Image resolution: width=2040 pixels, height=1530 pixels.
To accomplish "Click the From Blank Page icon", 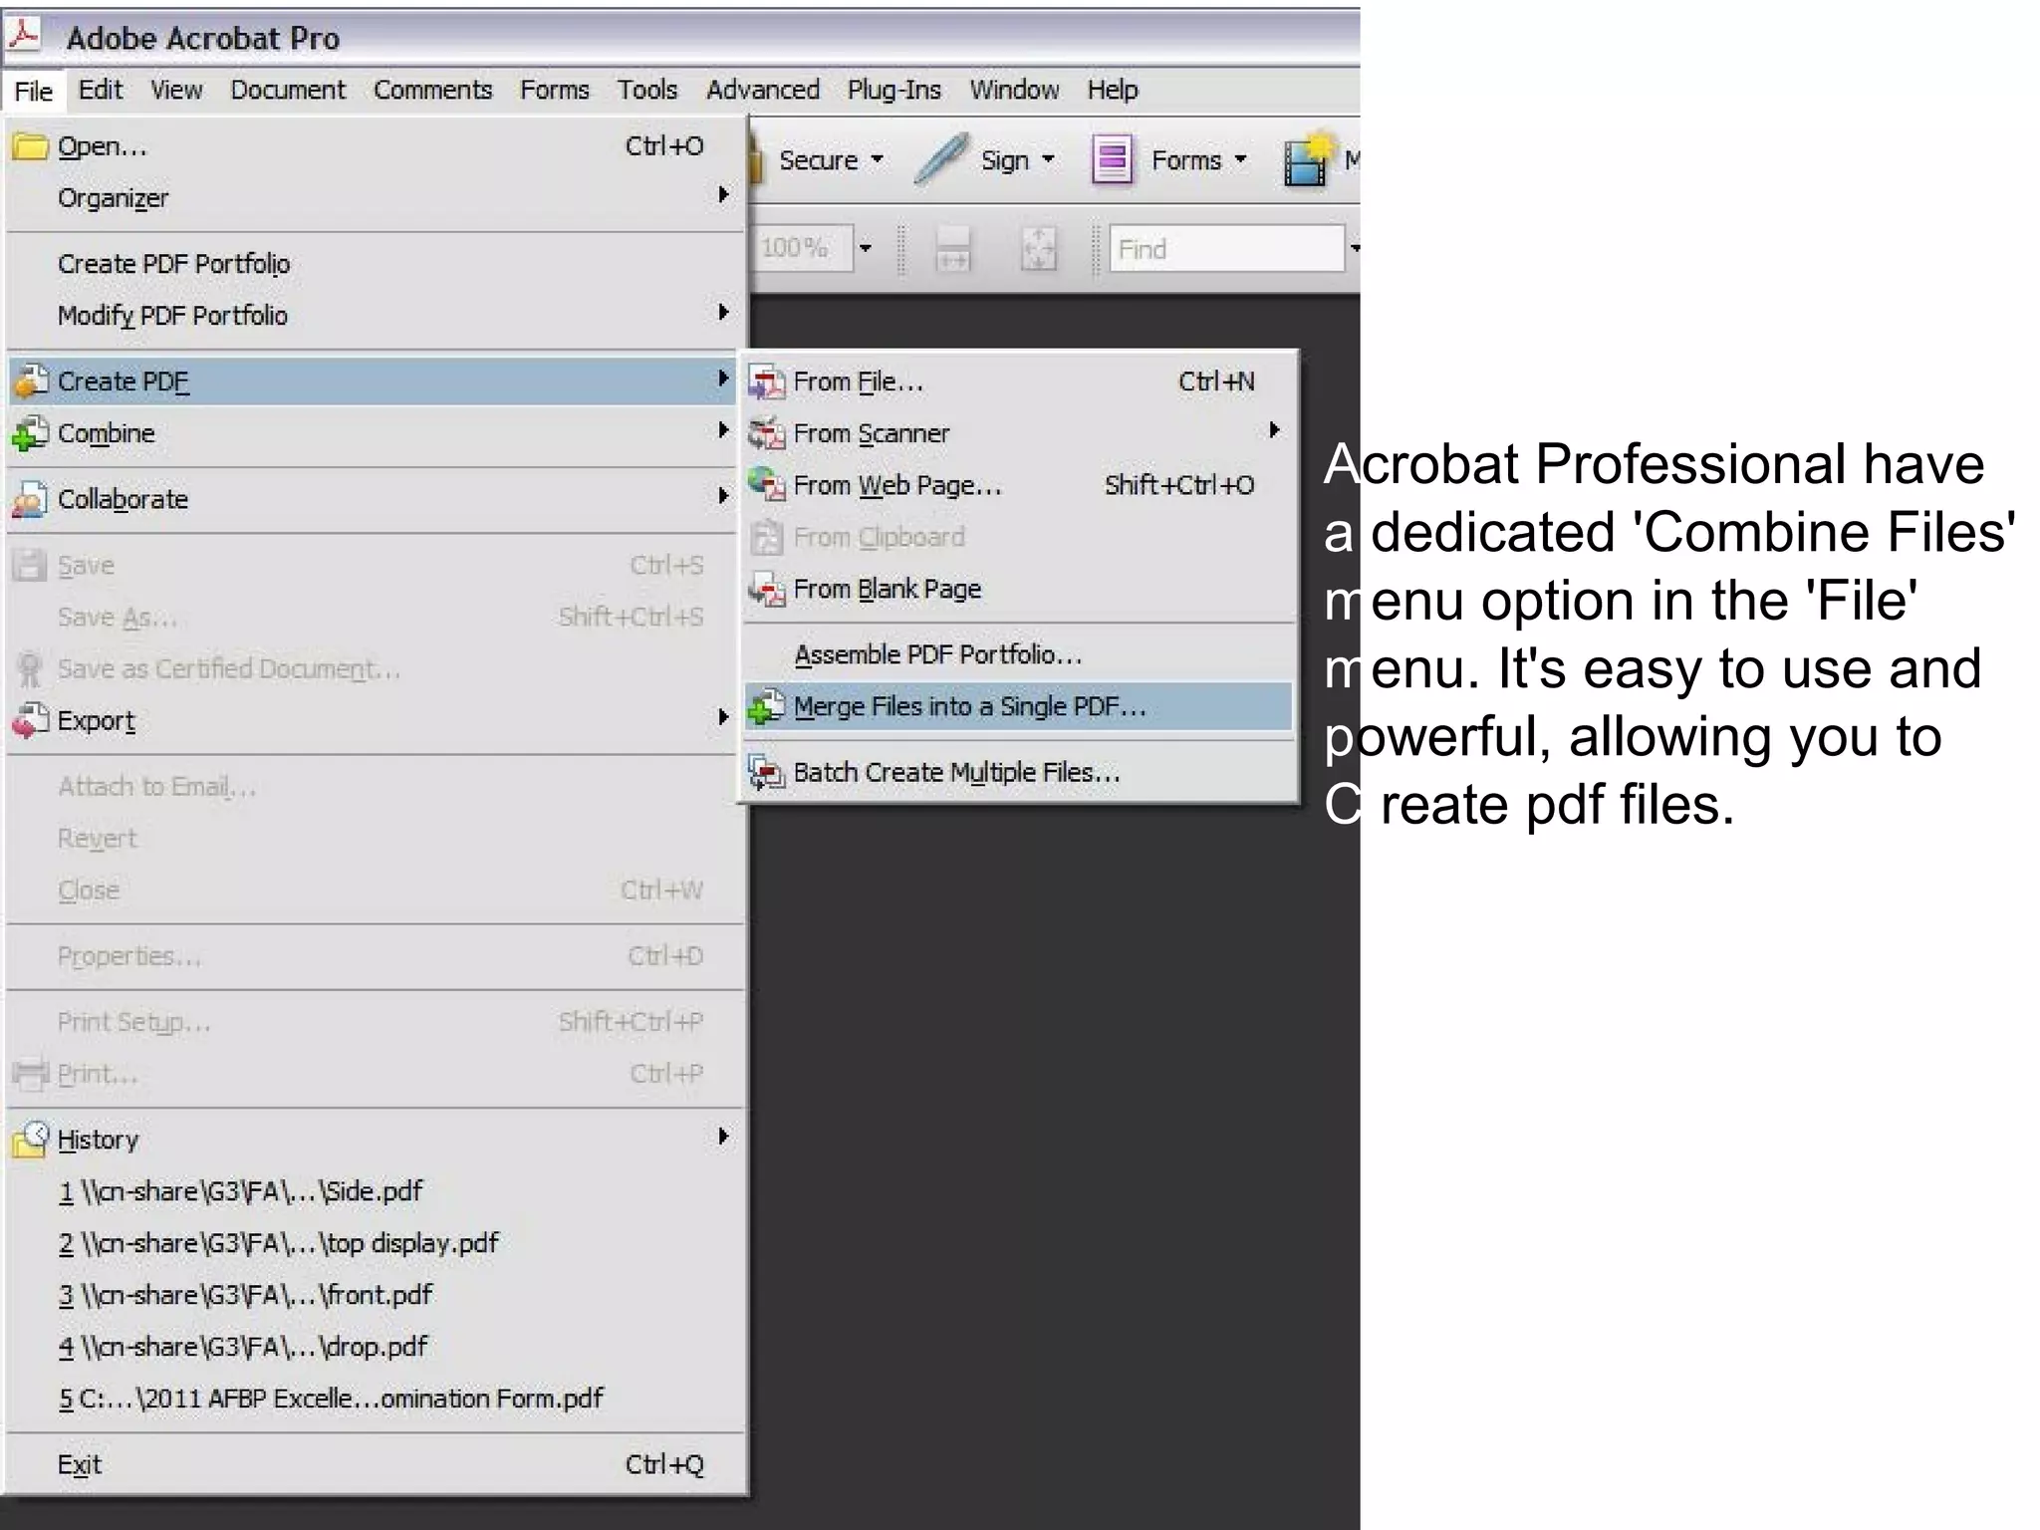I will click(767, 590).
